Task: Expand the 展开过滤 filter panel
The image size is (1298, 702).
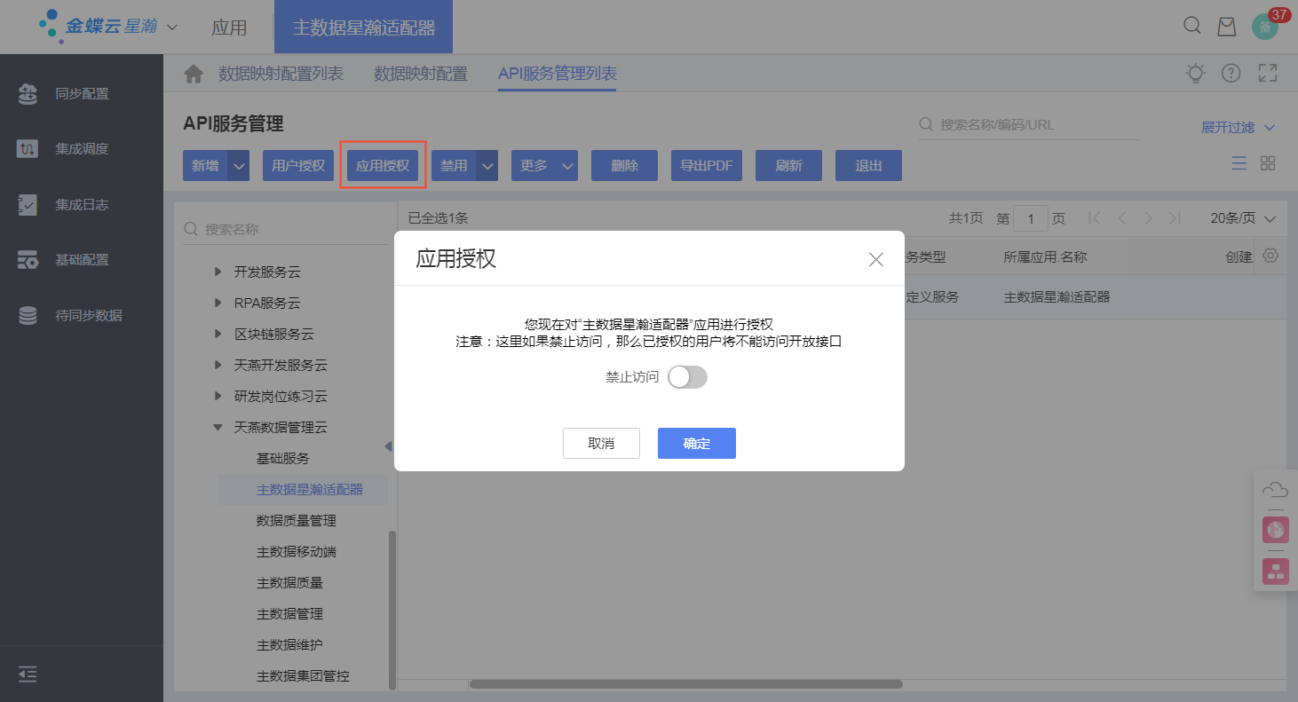Action: click(x=1239, y=128)
